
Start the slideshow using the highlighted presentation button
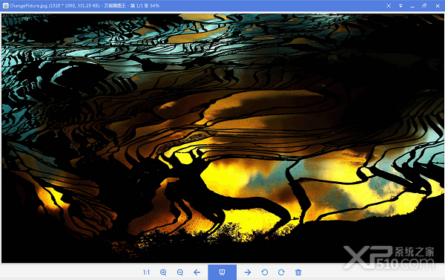tap(222, 273)
